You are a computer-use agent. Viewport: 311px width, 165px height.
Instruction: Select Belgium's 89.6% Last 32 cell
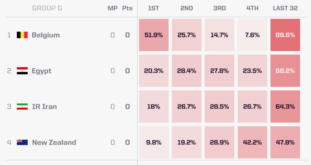[285, 35]
